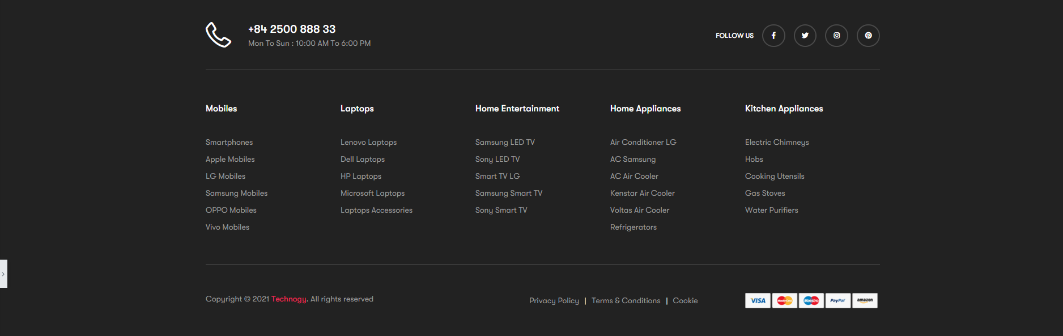Open the Twitter social icon
Image resolution: width=1063 pixels, height=336 pixels.
click(805, 36)
